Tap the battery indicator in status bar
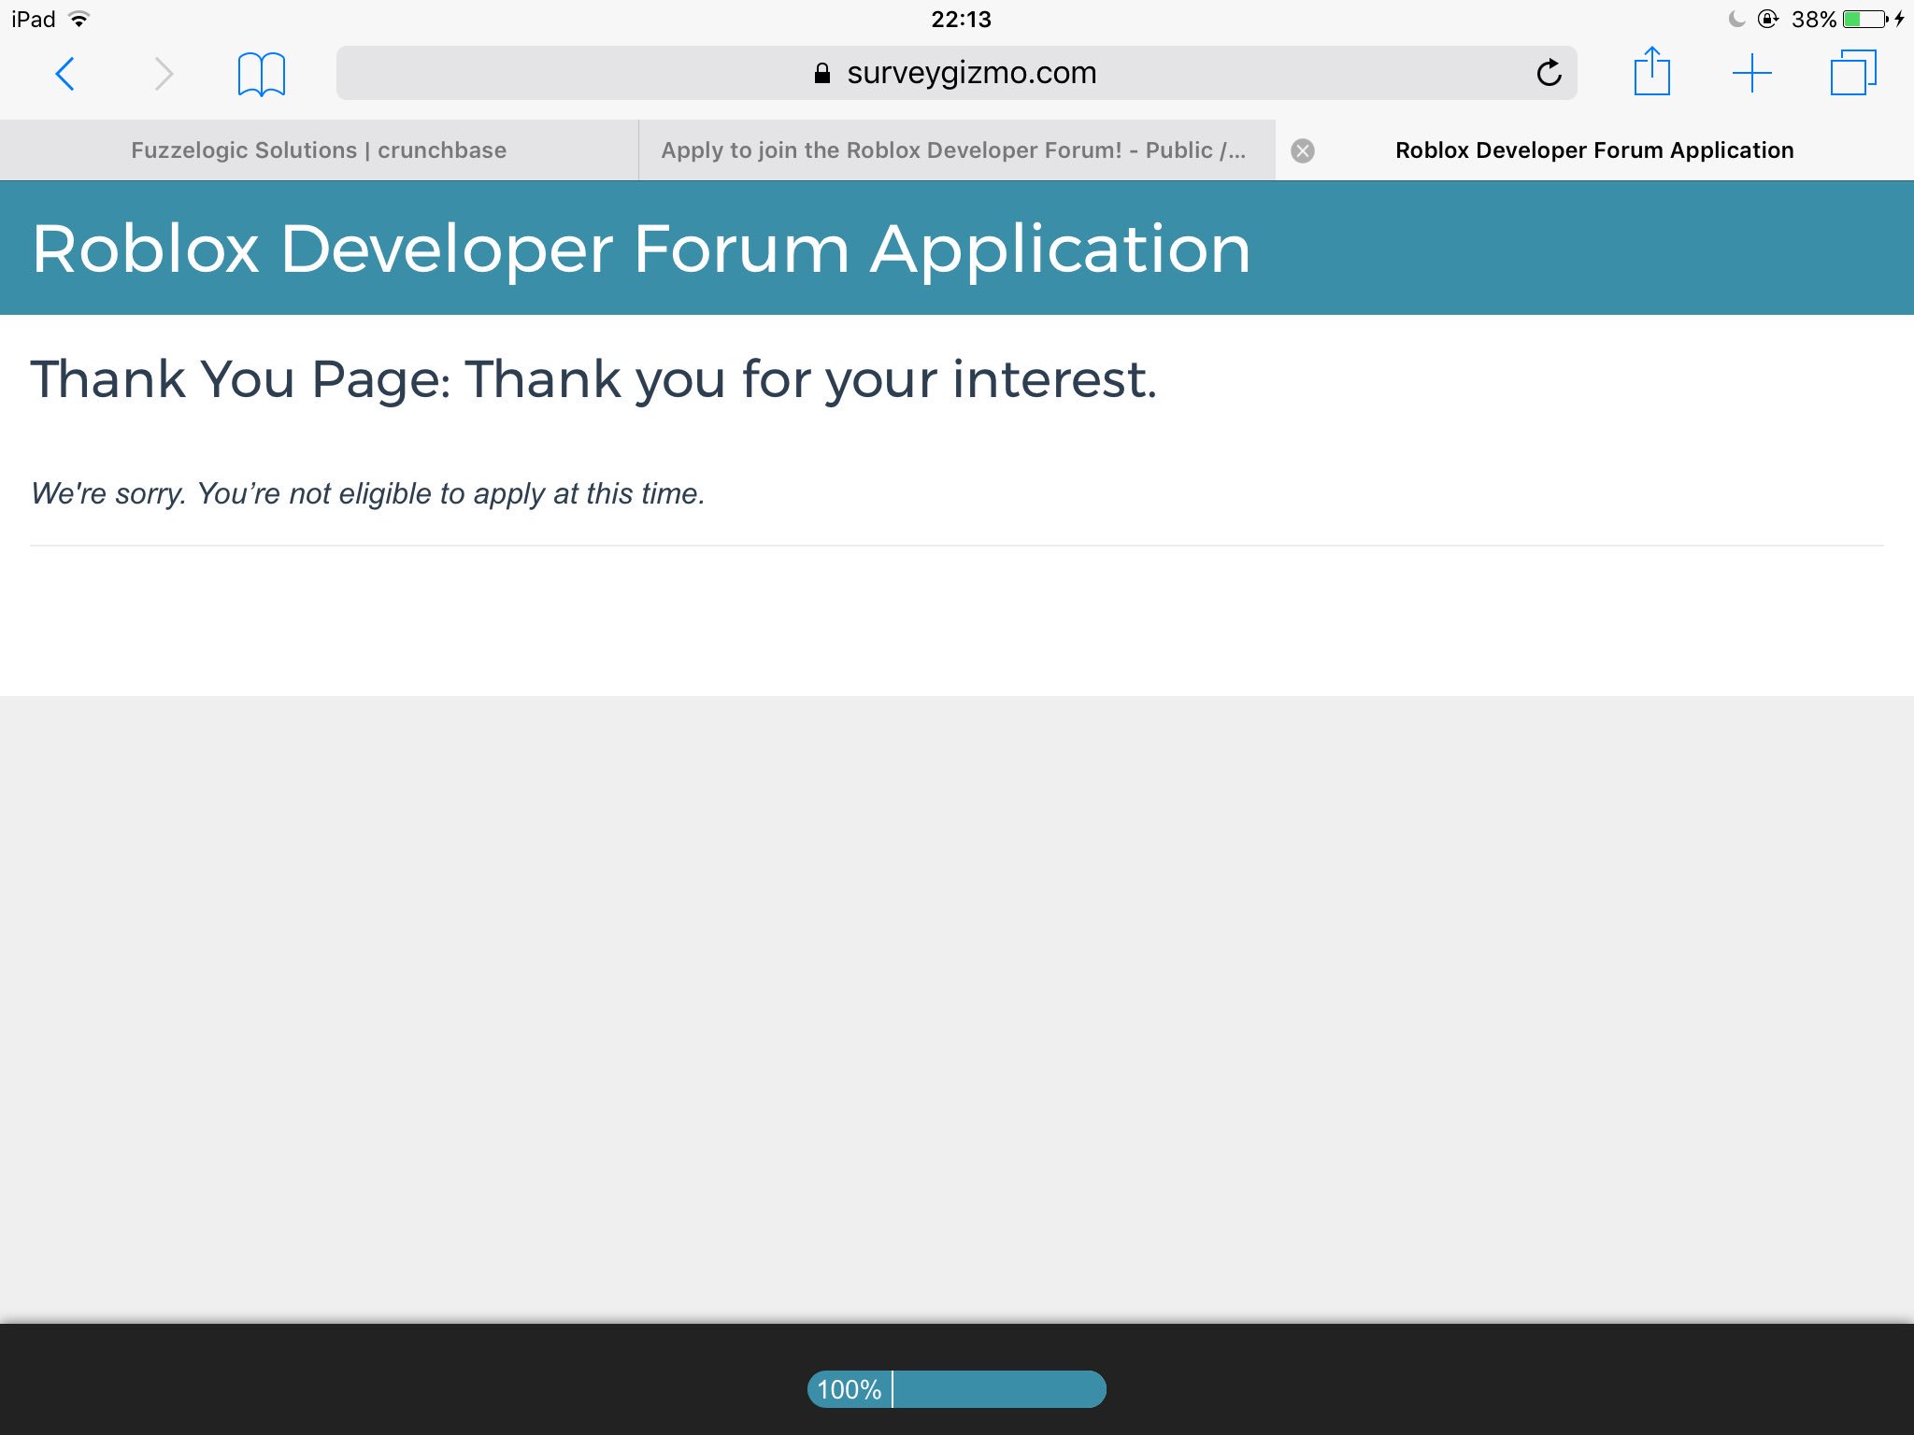The height and width of the screenshot is (1435, 1914). point(1864,19)
